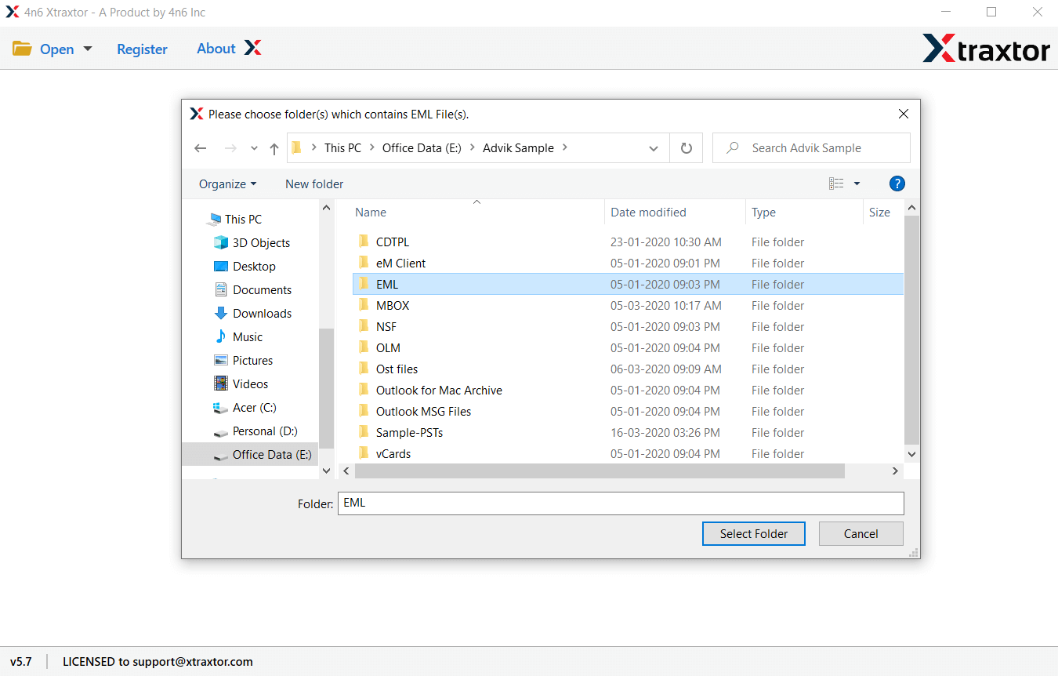Change view with the view icon
Image resolution: width=1058 pixels, height=676 pixels.
(x=836, y=184)
